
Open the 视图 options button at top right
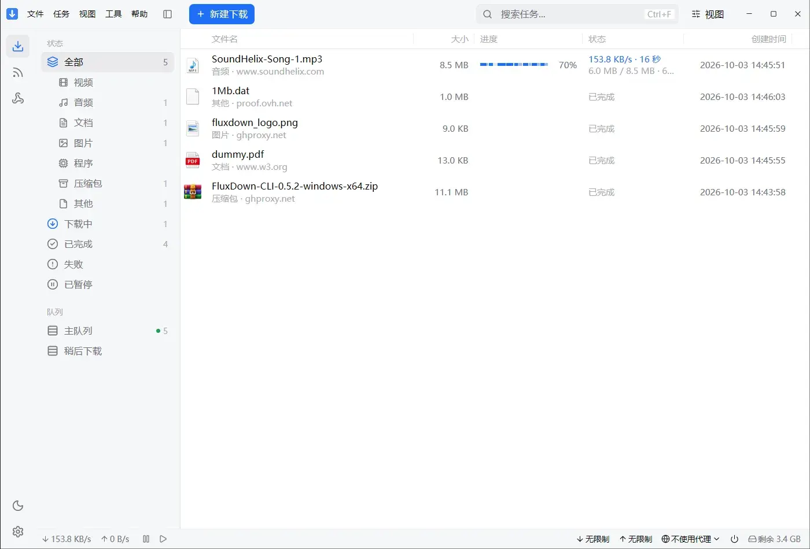coord(708,14)
